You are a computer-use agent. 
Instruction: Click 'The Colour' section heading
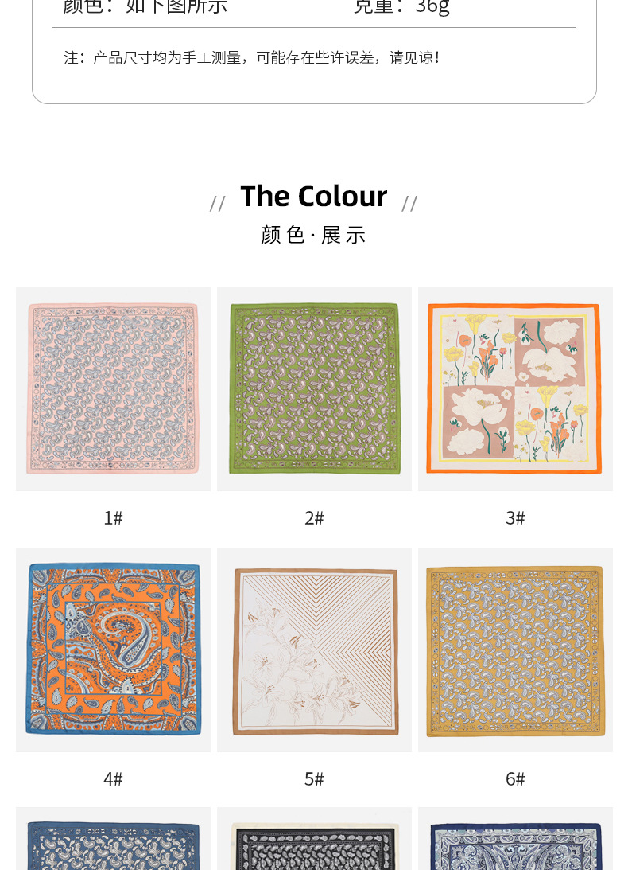point(314,197)
